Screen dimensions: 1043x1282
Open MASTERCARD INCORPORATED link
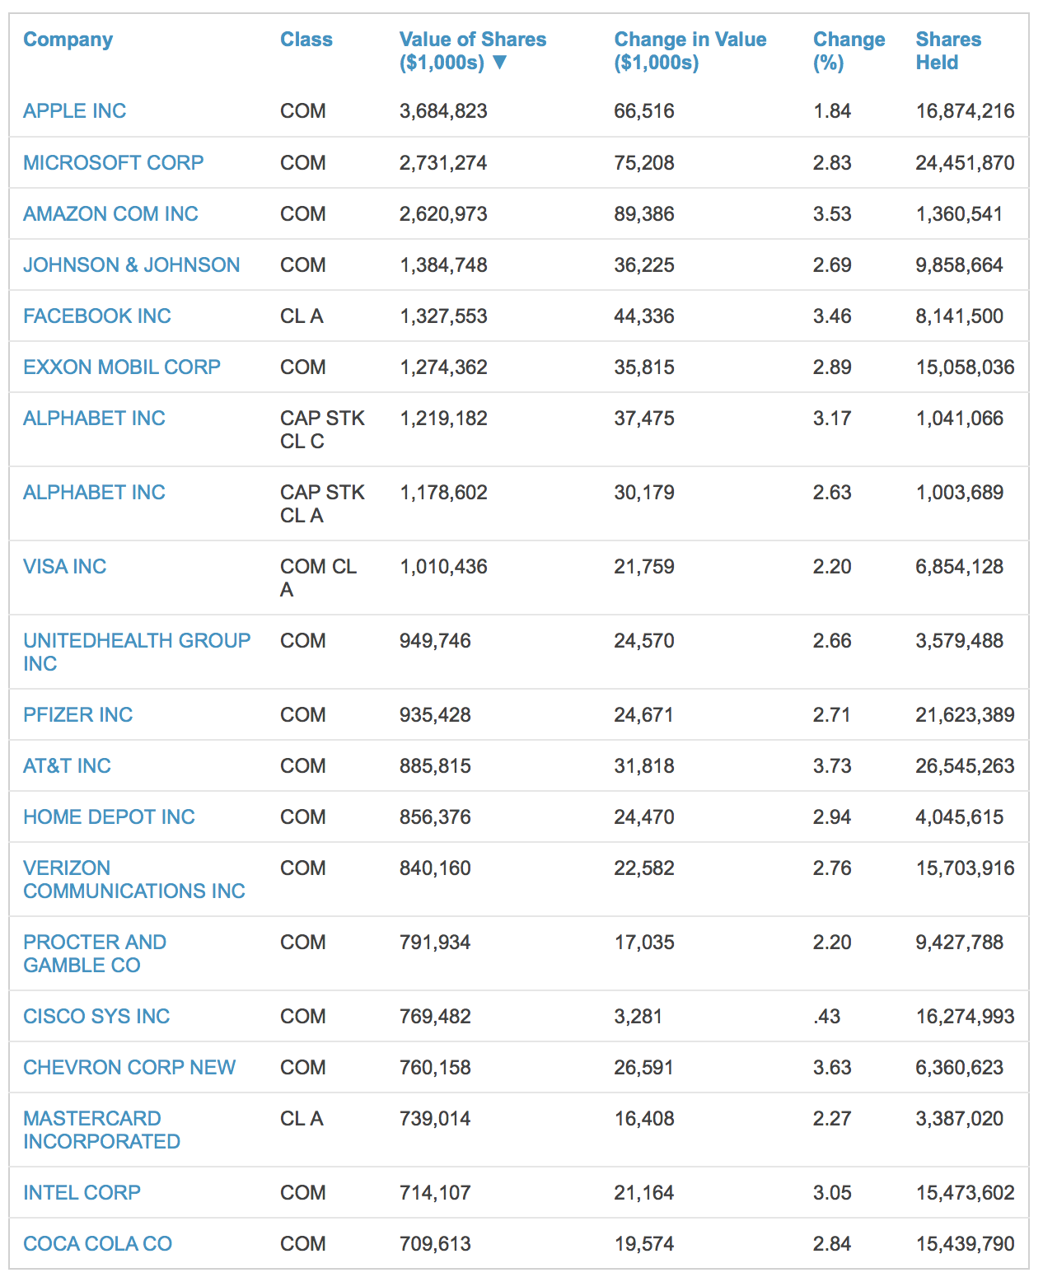(102, 1130)
